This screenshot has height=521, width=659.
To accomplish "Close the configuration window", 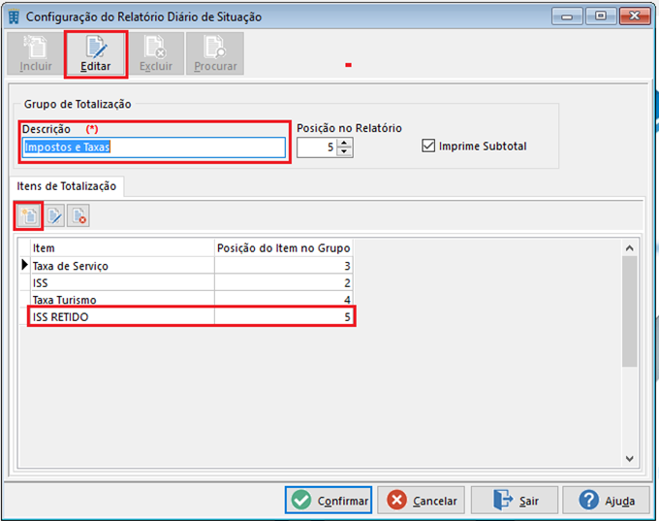I will 635,16.
